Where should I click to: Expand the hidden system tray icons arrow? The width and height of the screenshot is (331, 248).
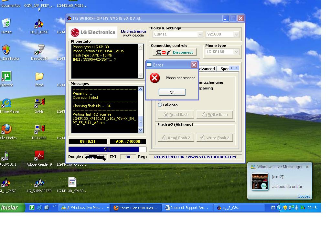(279, 208)
